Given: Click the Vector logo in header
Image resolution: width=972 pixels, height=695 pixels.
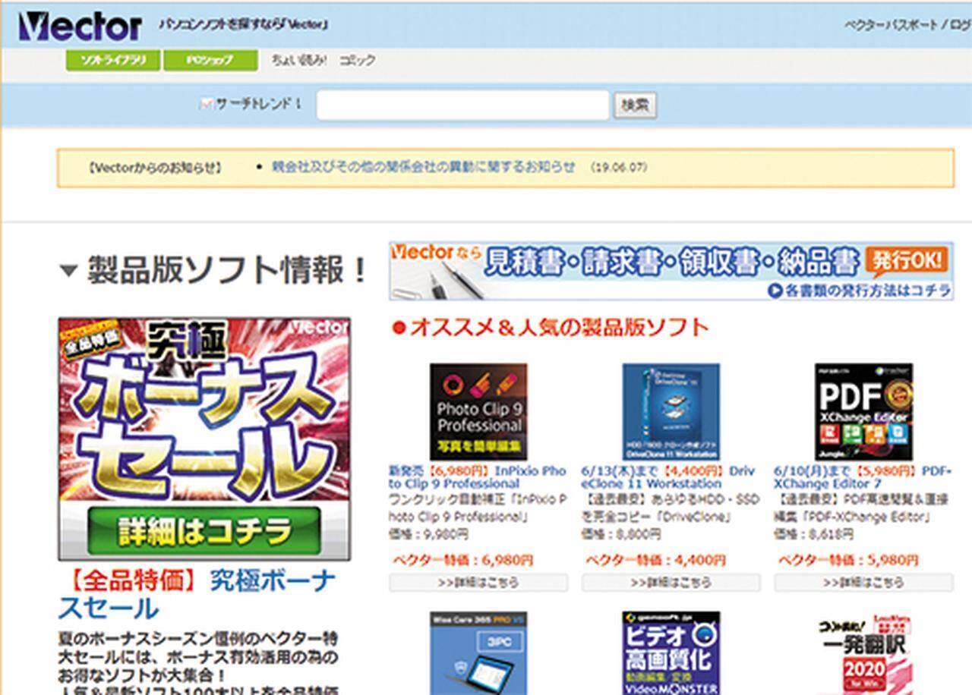Looking at the screenshot, I should click(x=80, y=27).
